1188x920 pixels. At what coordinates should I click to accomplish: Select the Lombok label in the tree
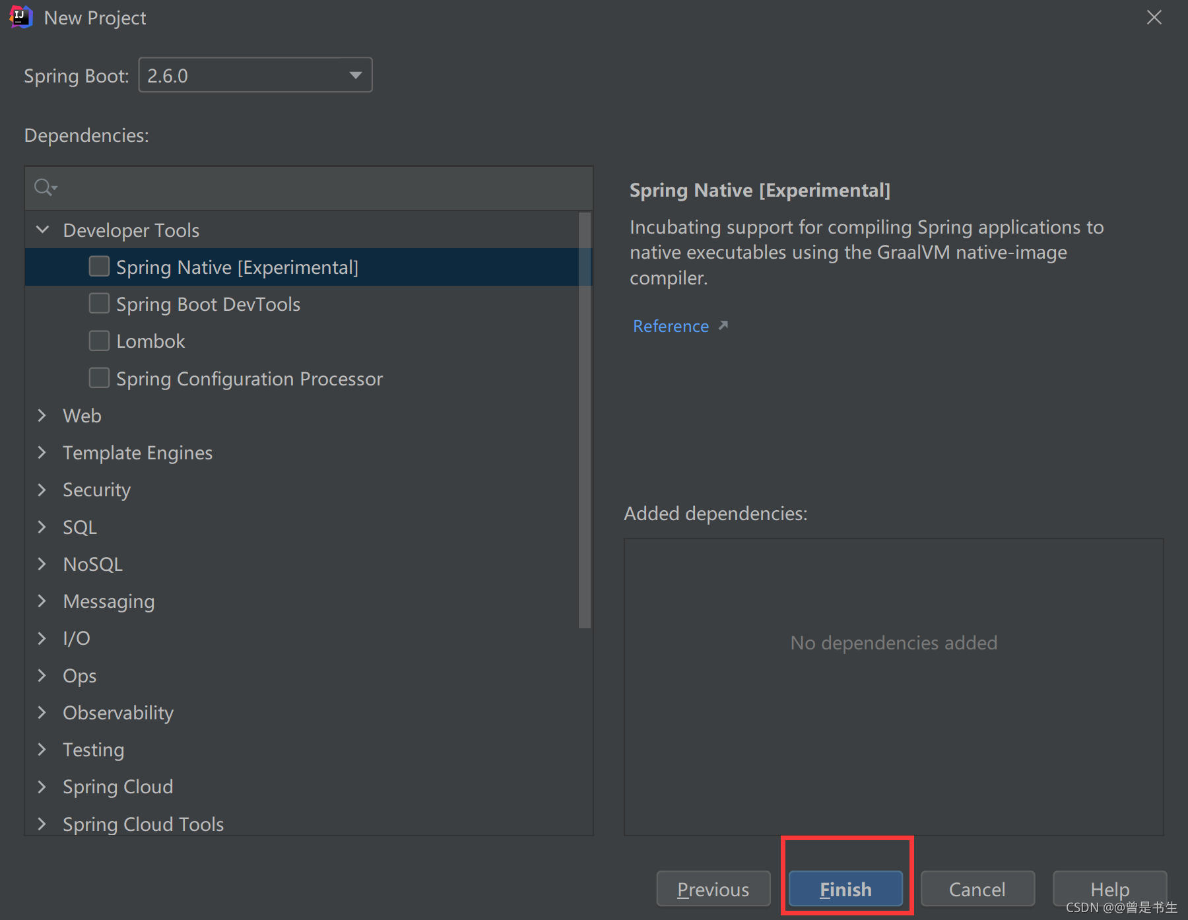click(150, 341)
